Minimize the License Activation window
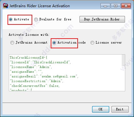This screenshot has height=117, width=134. coord(105,6)
